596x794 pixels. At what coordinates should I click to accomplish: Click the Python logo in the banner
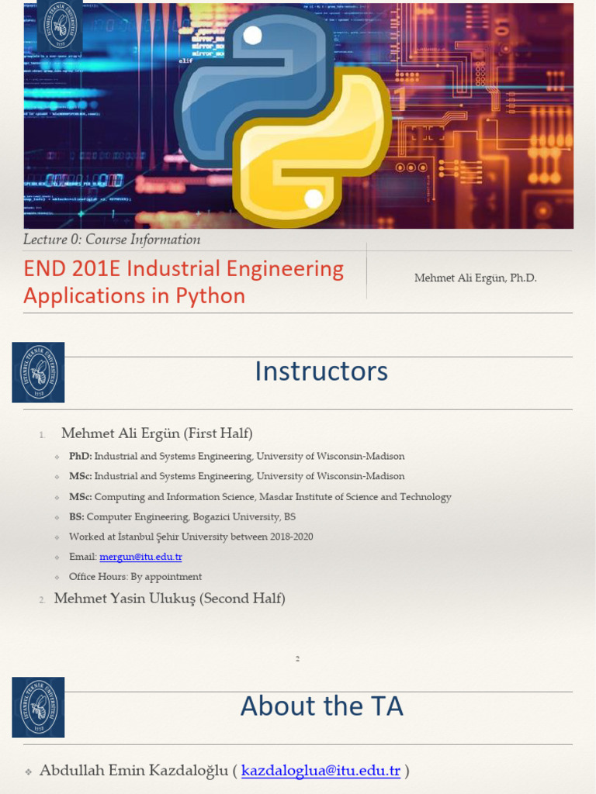click(283, 116)
